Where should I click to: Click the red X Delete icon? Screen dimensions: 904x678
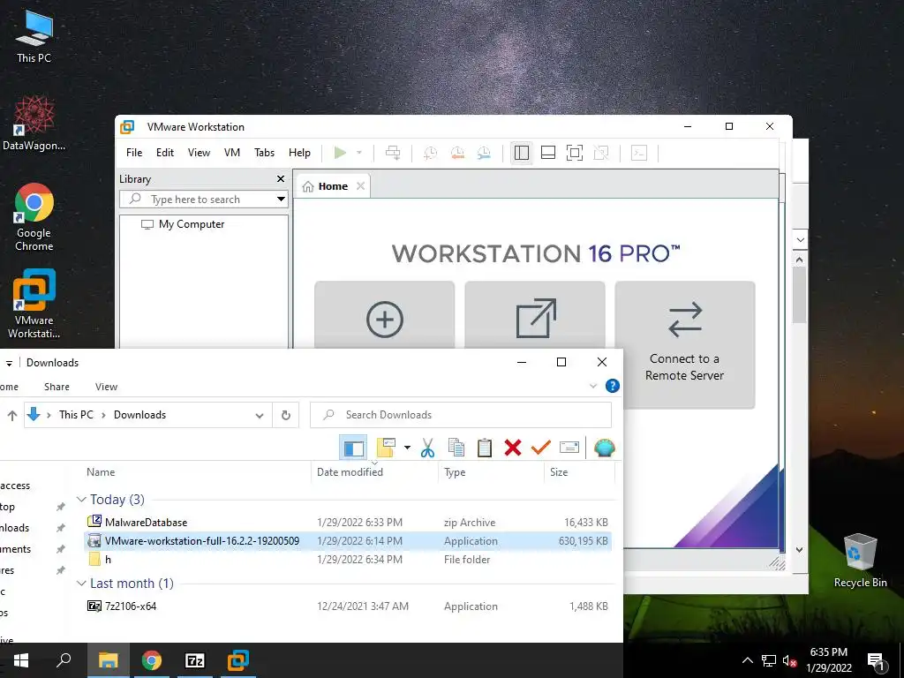[x=513, y=448]
